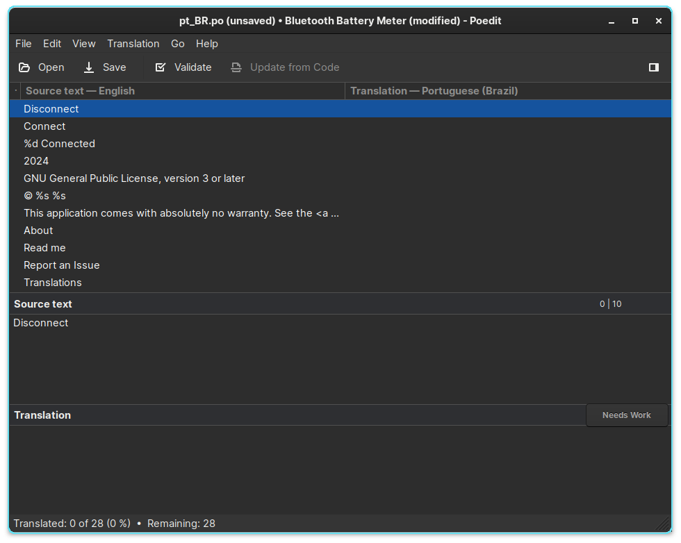This screenshot has width=681, height=543.
Task: Click into the Translation text field
Action: coord(339,469)
